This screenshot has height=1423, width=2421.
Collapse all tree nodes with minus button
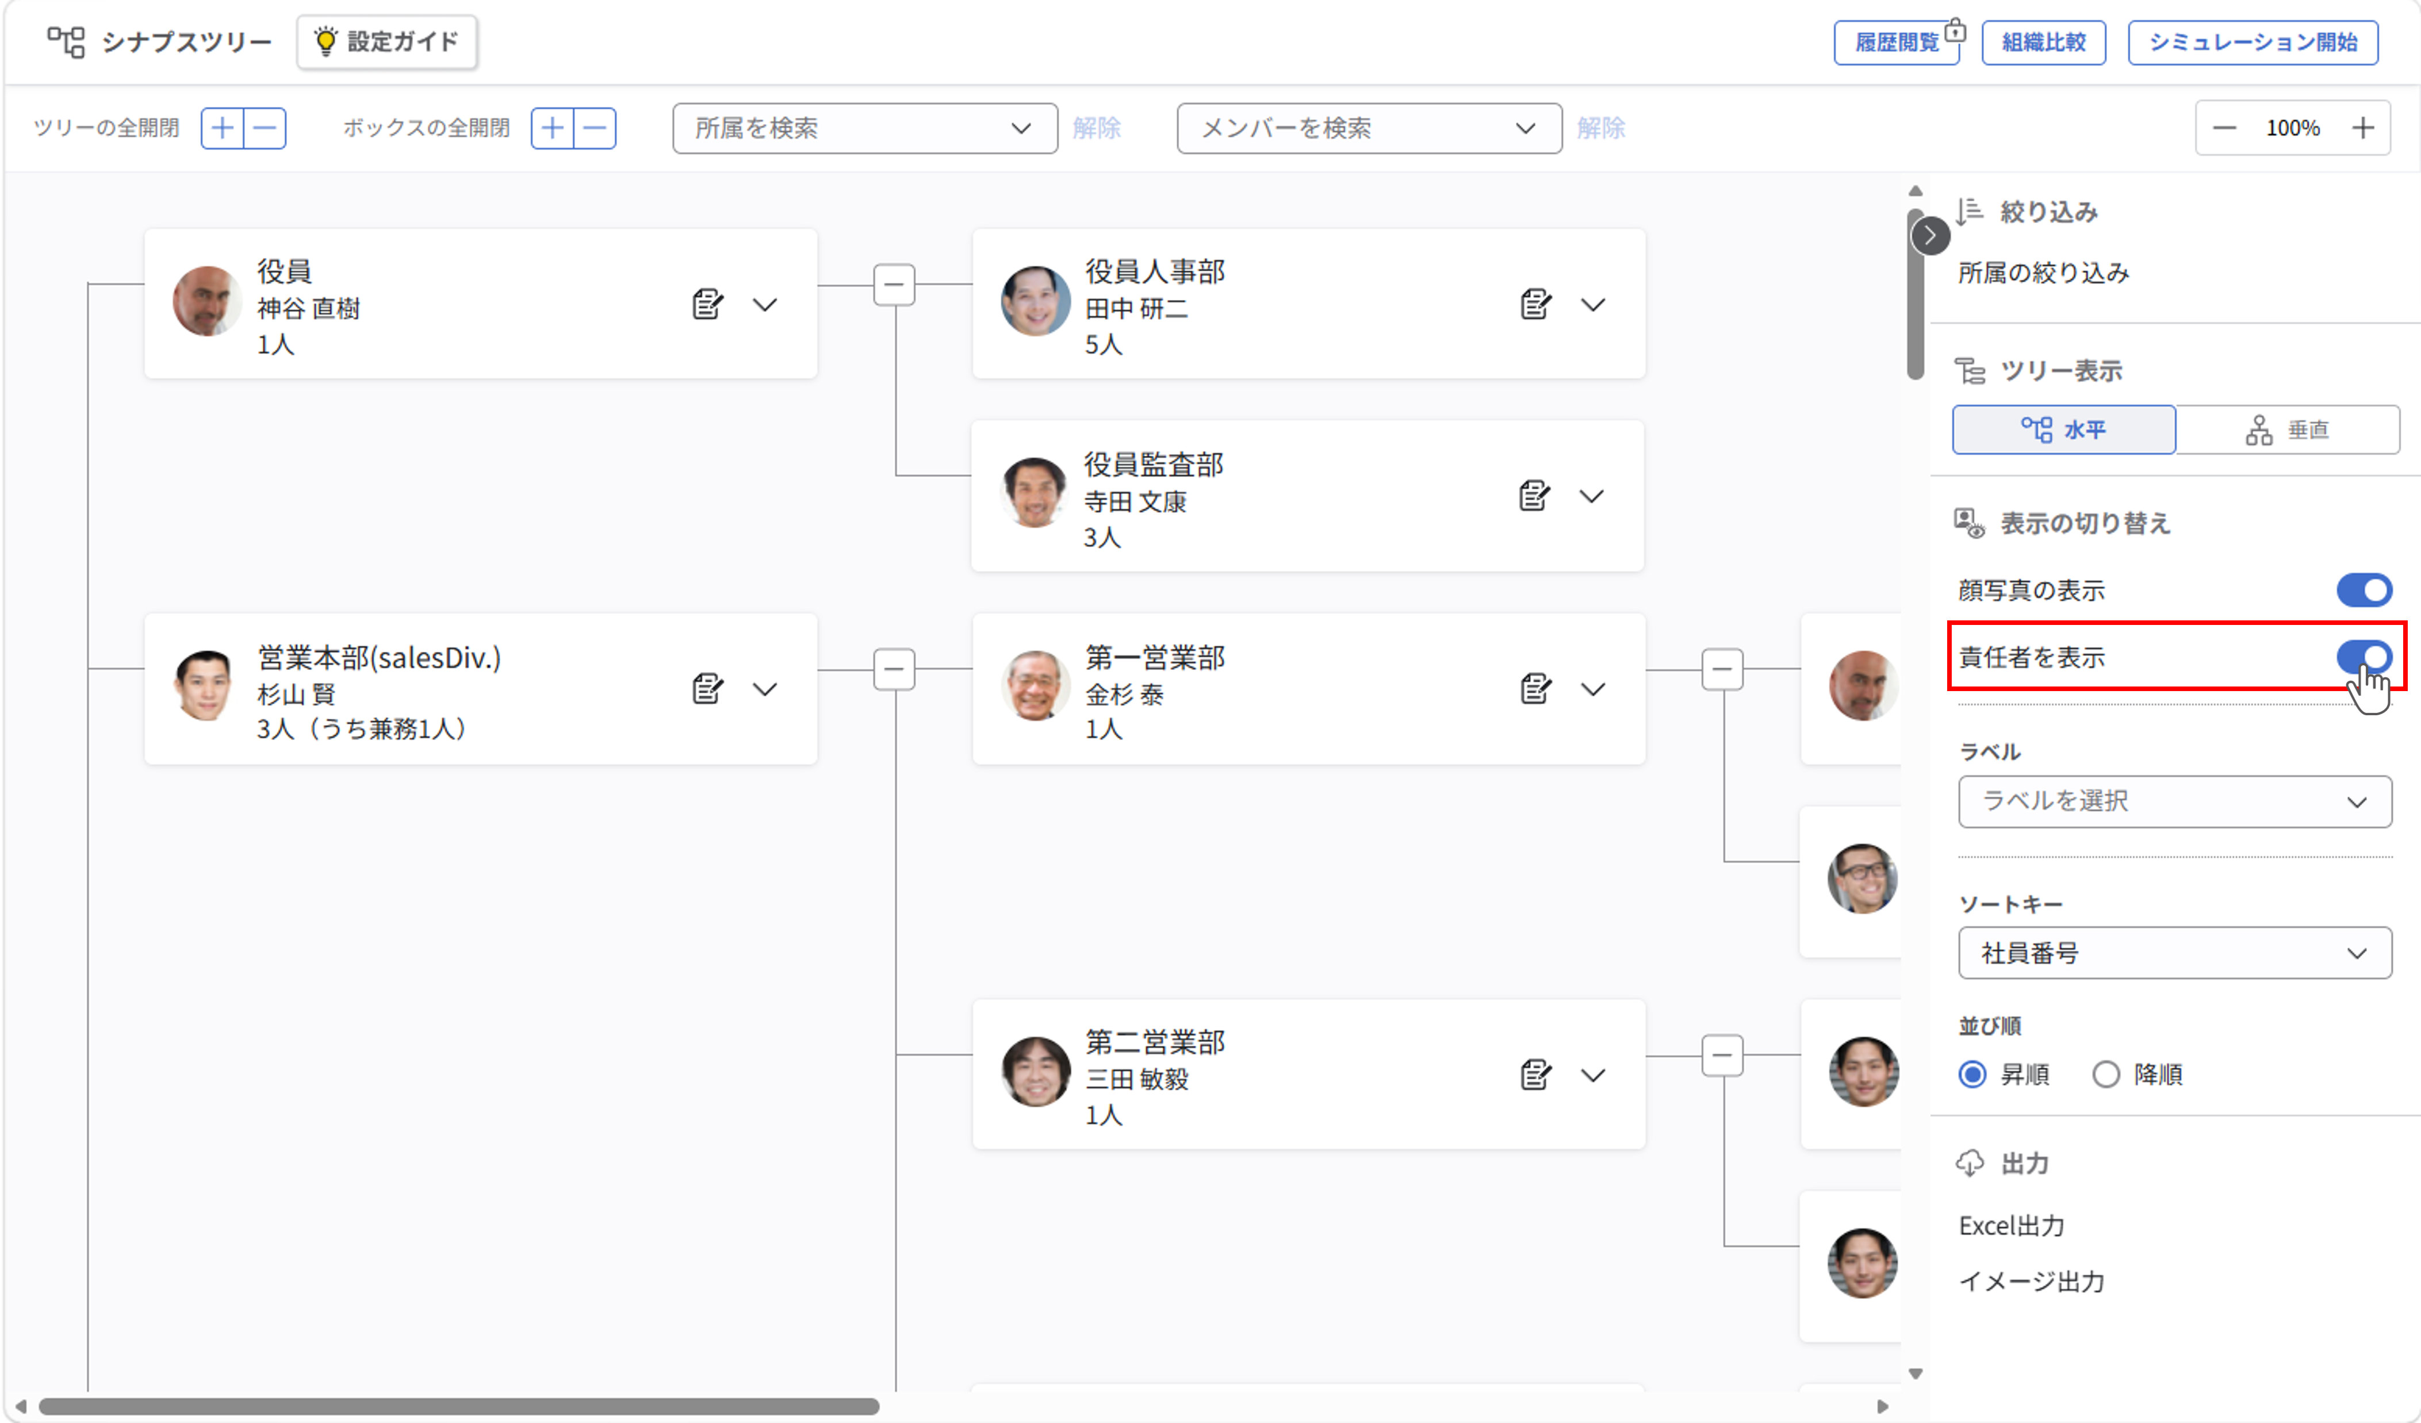[x=265, y=128]
